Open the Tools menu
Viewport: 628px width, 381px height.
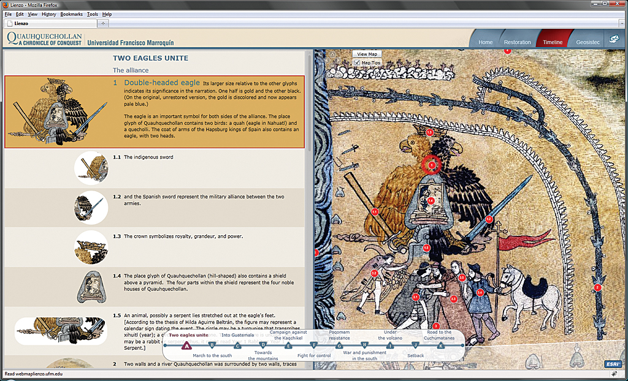click(93, 14)
